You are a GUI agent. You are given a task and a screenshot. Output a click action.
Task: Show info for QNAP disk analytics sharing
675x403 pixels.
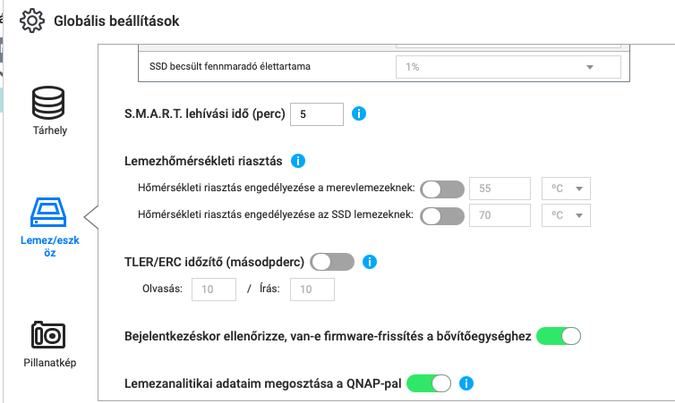tap(466, 384)
